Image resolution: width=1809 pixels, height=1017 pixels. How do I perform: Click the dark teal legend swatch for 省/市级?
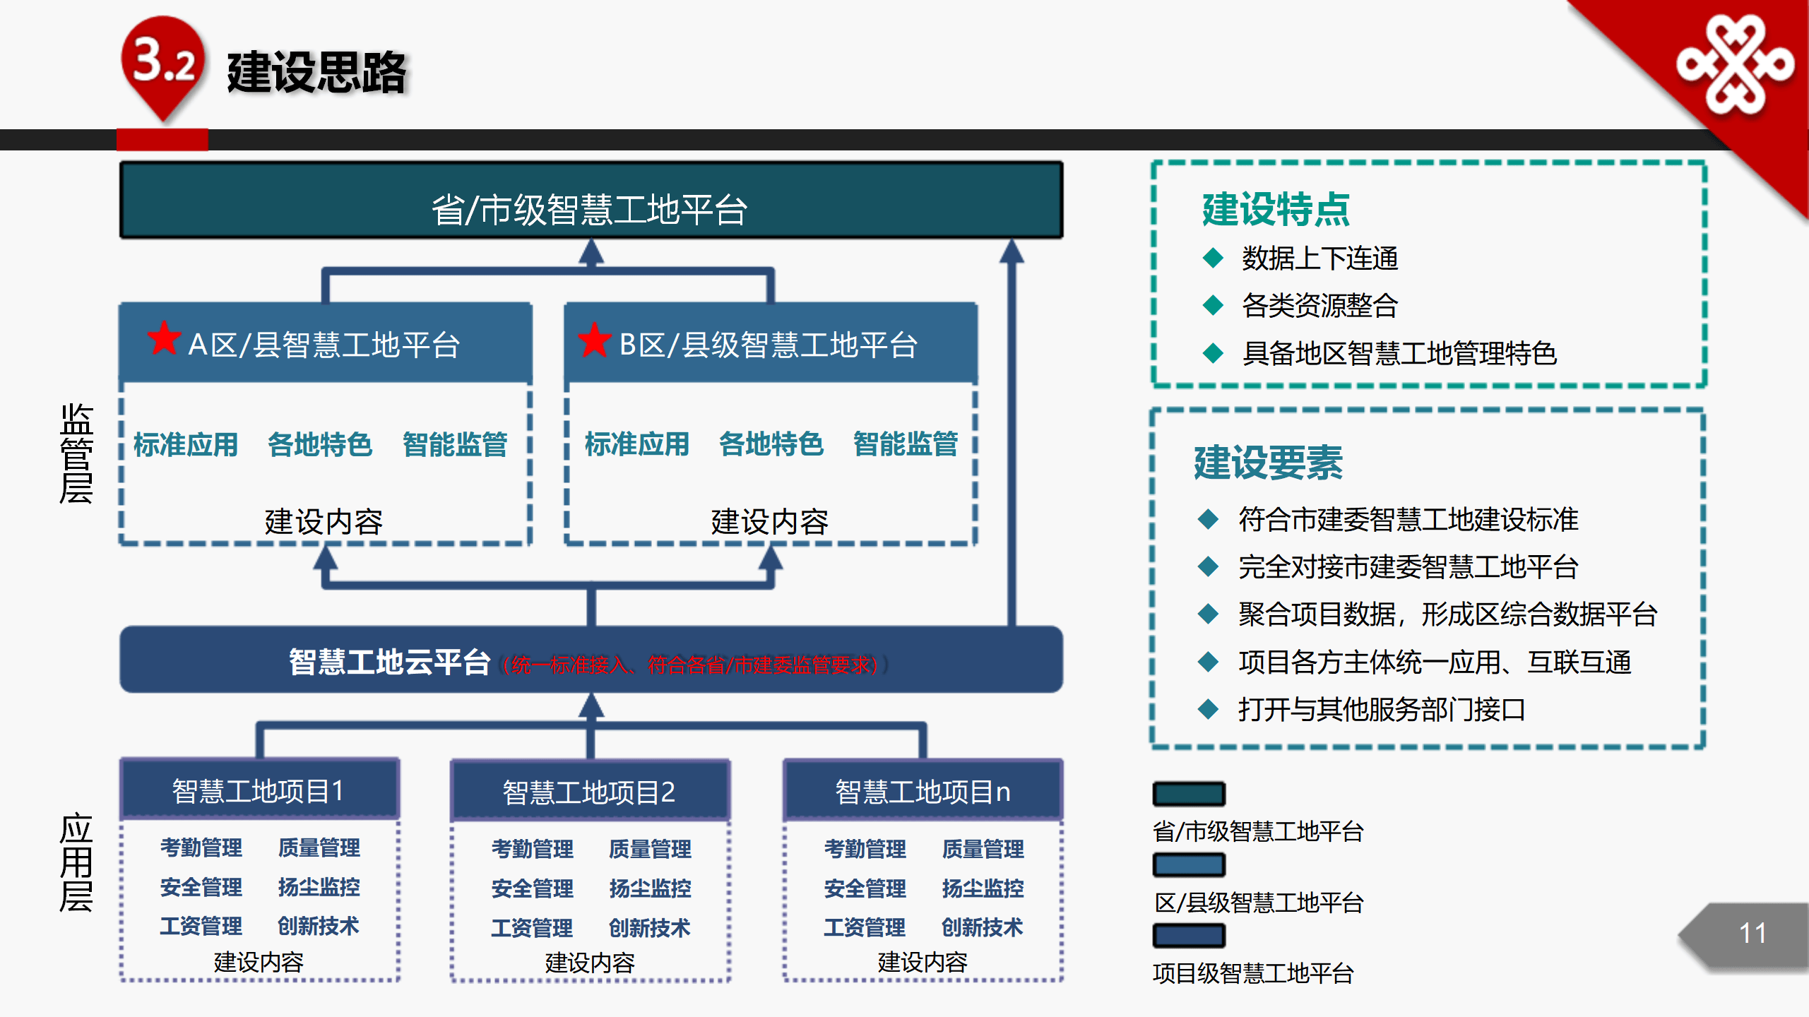click(1189, 795)
